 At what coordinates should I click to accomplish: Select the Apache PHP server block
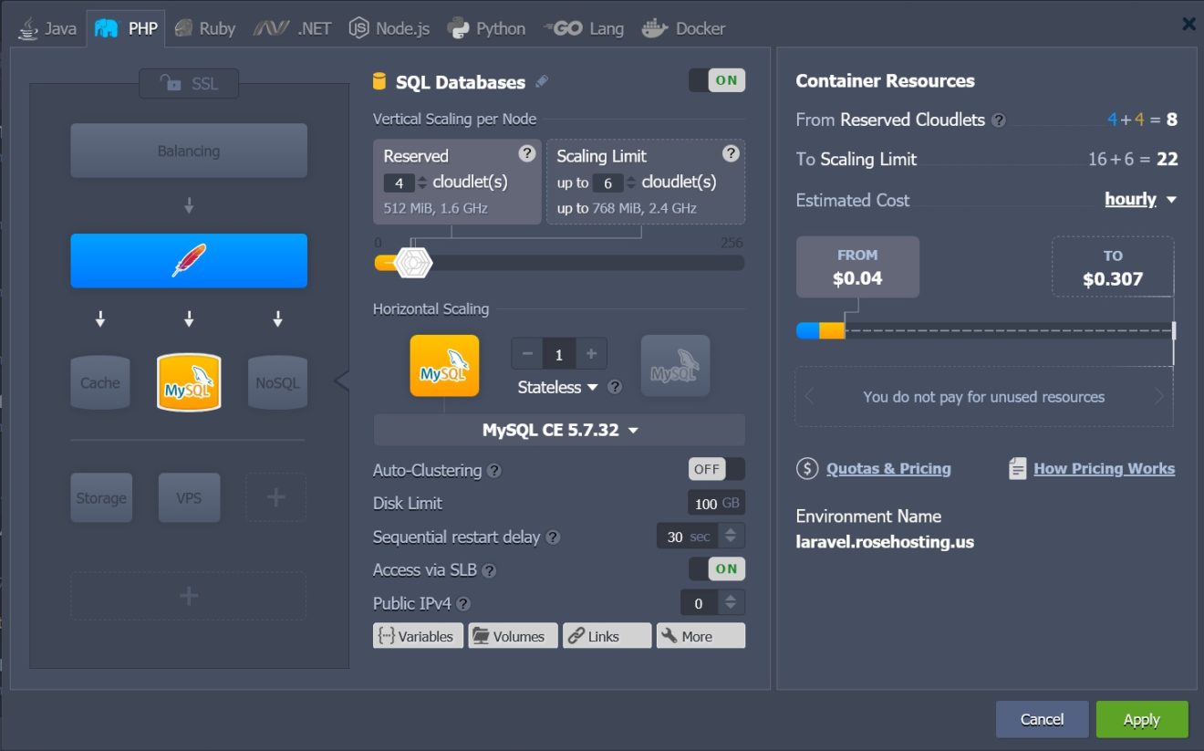[188, 260]
